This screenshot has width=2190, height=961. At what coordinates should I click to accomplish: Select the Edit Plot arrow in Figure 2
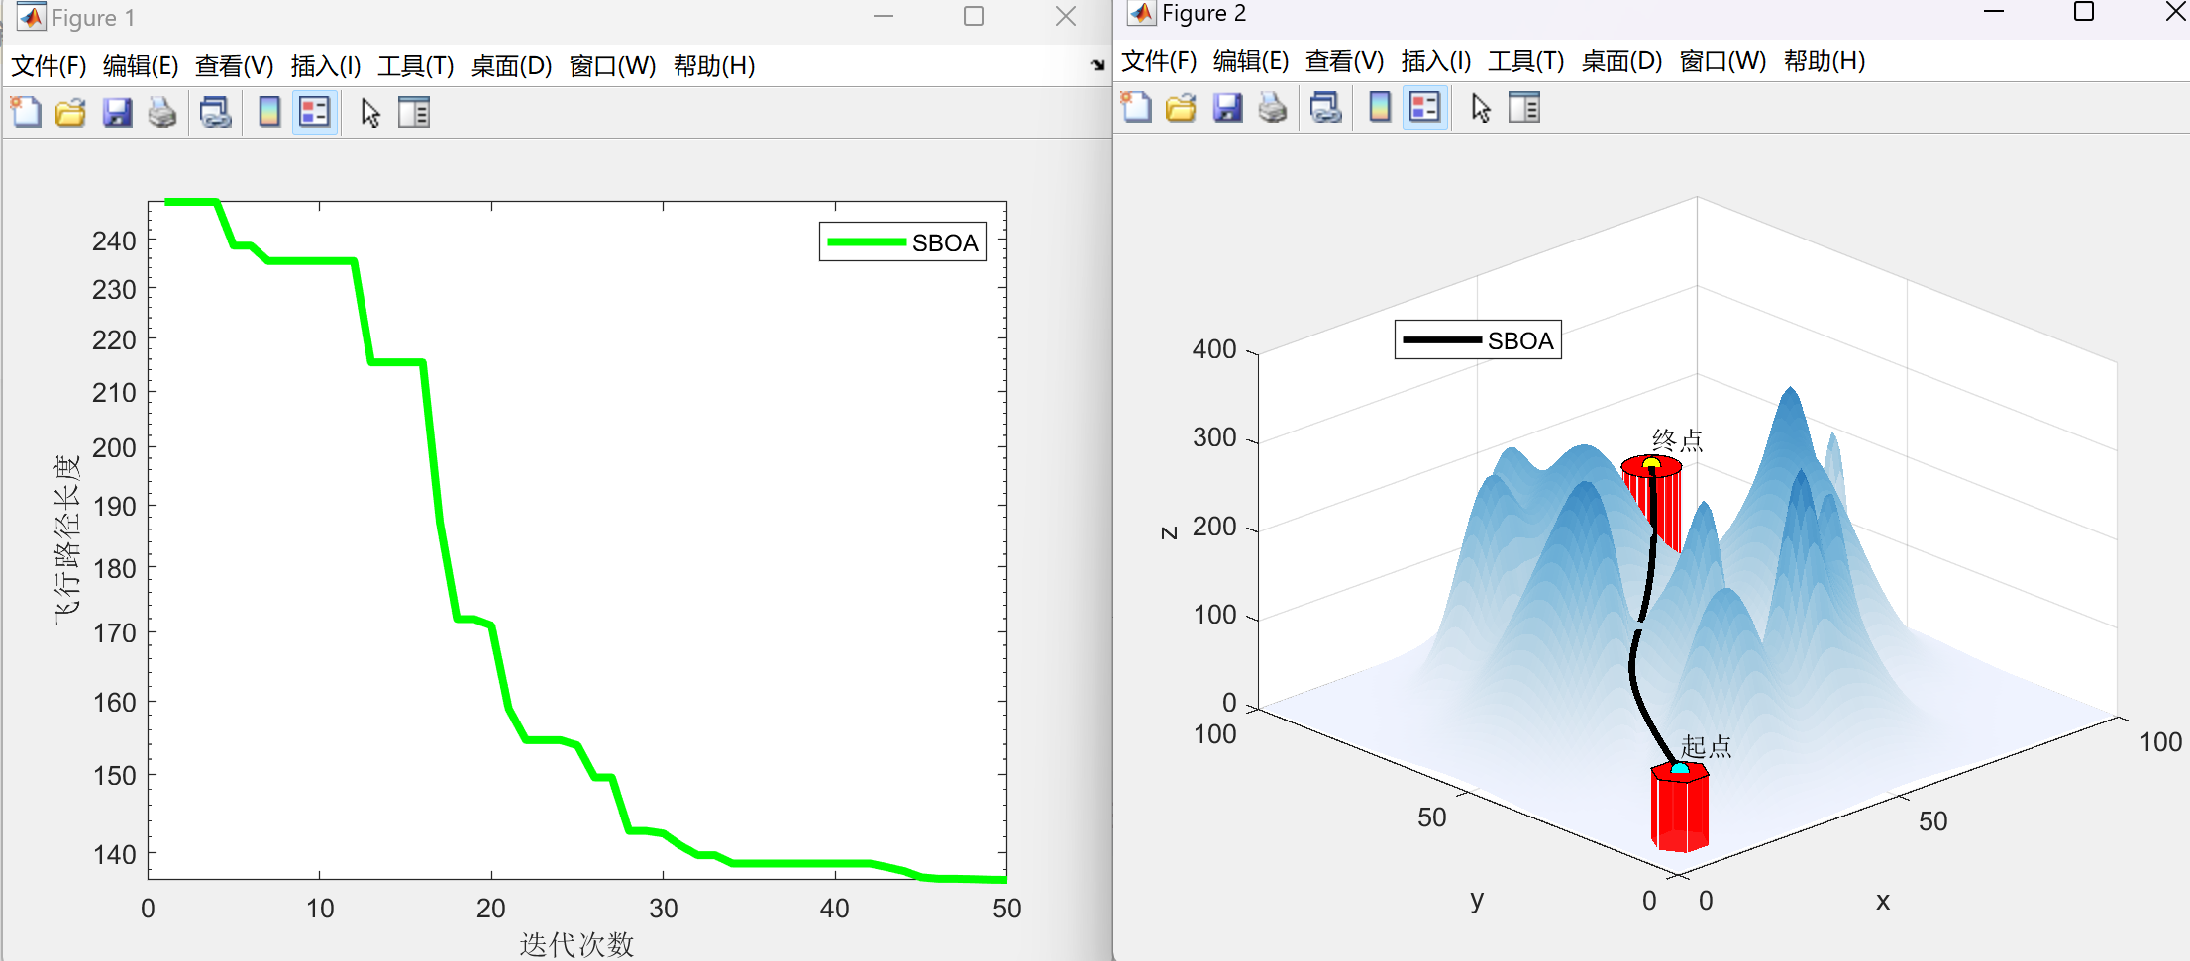[1479, 107]
